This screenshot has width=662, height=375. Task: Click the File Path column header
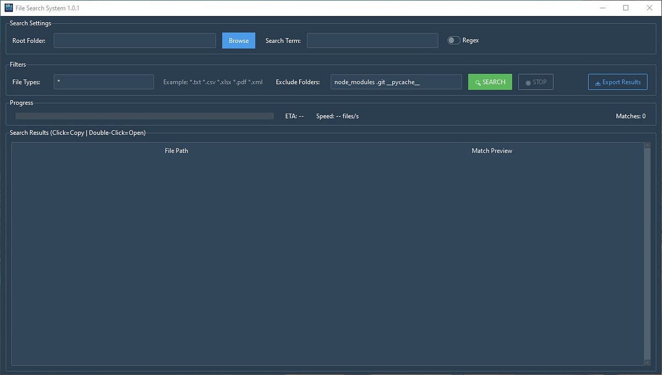pyautogui.click(x=177, y=151)
